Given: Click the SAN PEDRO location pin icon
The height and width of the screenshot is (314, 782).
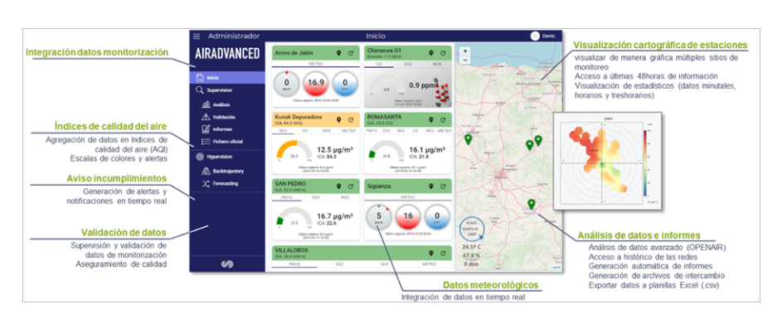Looking at the screenshot, I should click(338, 186).
